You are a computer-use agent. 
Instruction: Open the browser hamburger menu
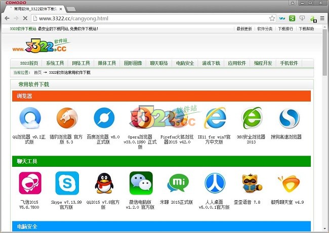pyautogui.click(x=322, y=18)
